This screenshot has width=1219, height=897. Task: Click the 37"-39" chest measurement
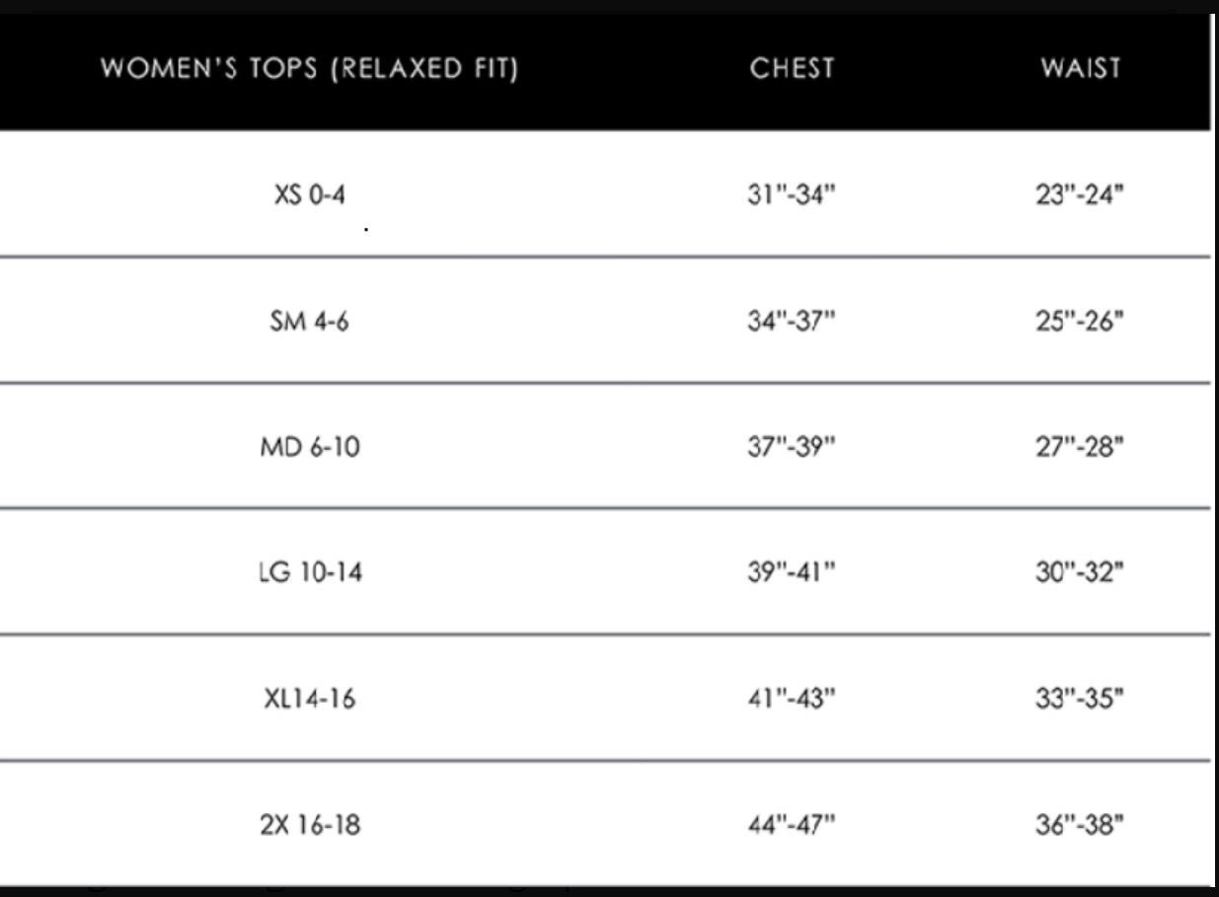tap(792, 447)
